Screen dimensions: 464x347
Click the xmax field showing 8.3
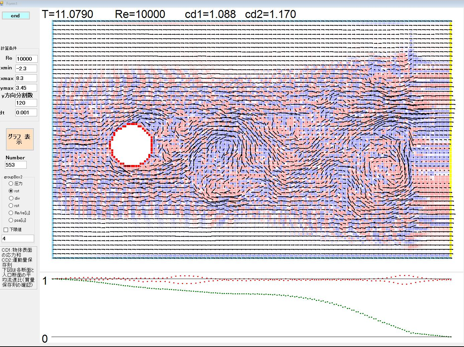pos(26,78)
